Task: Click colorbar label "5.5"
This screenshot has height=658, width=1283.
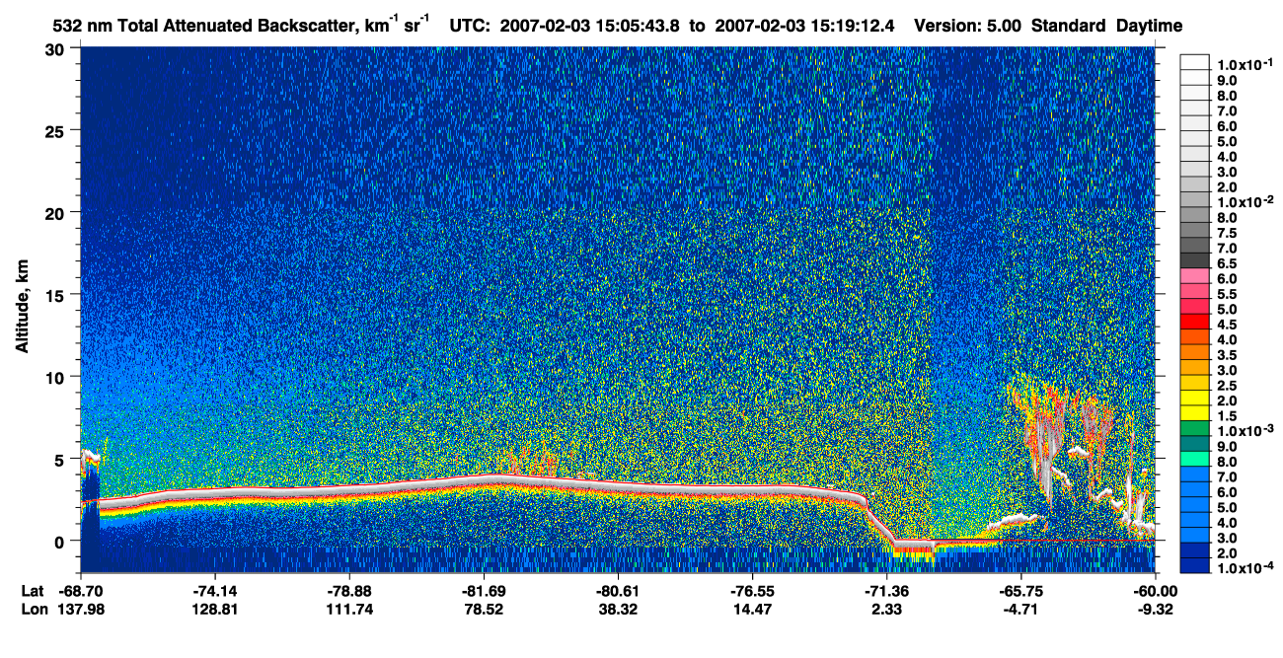Action: (x=1228, y=294)
